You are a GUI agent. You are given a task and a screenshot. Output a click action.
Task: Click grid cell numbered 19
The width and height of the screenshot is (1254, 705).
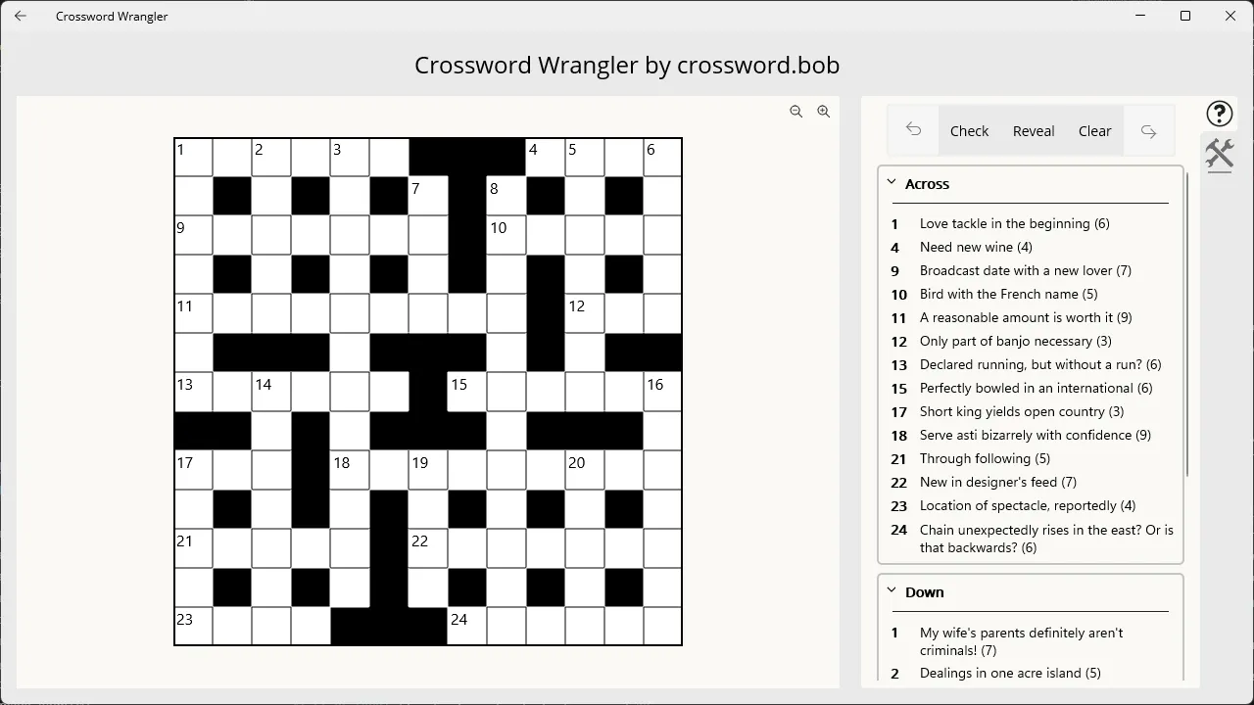tap(428, 471)
